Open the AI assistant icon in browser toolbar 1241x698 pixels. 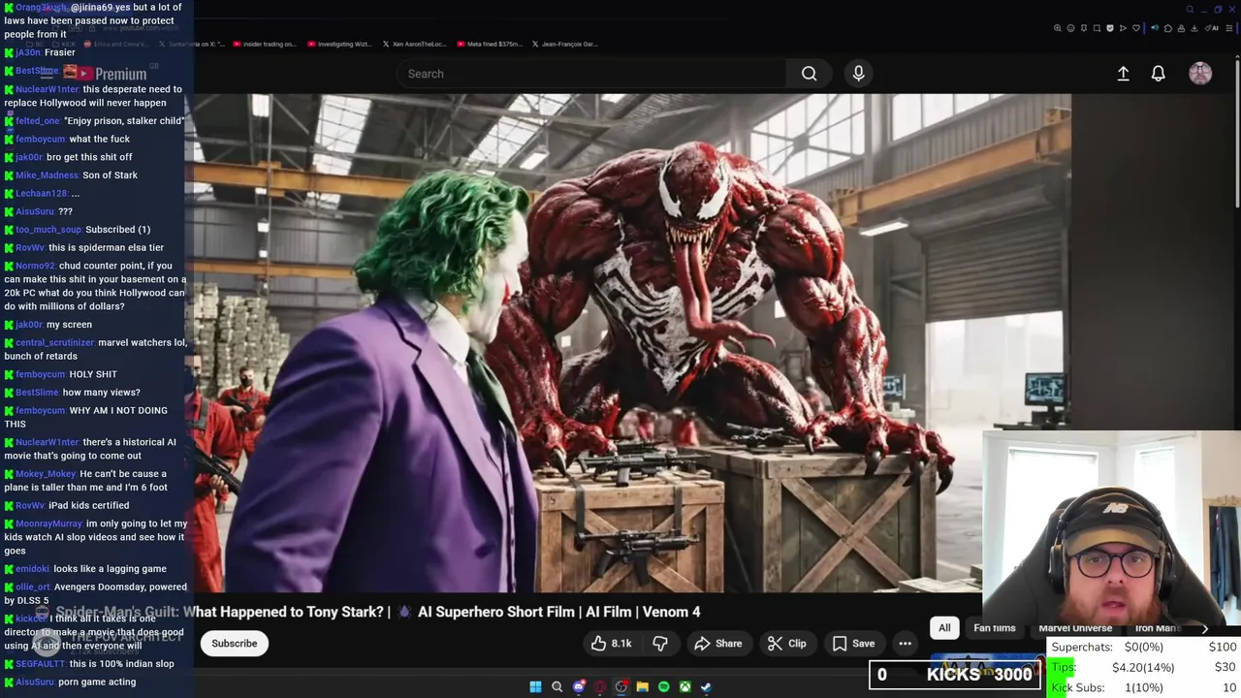coord(1211,28)
